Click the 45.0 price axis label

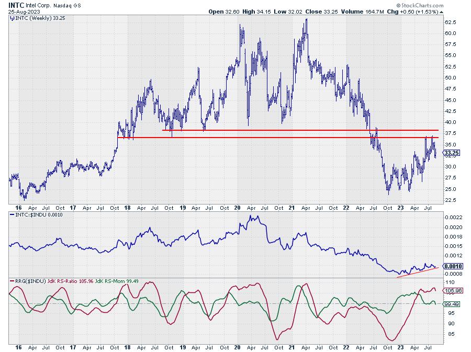(450, 100)
